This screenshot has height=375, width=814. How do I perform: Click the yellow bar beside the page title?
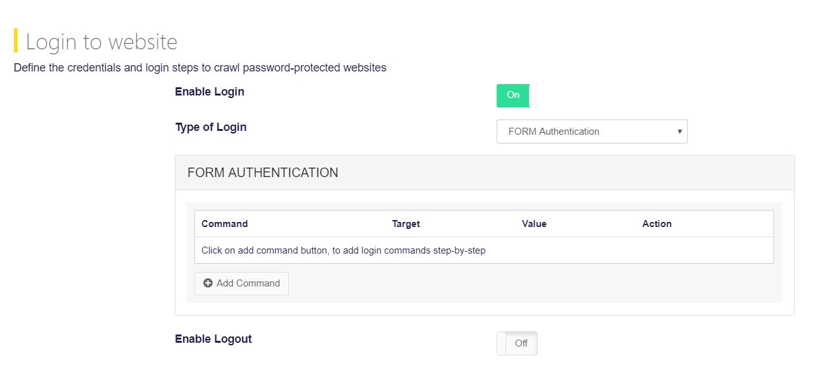click(x=16, y=41)
